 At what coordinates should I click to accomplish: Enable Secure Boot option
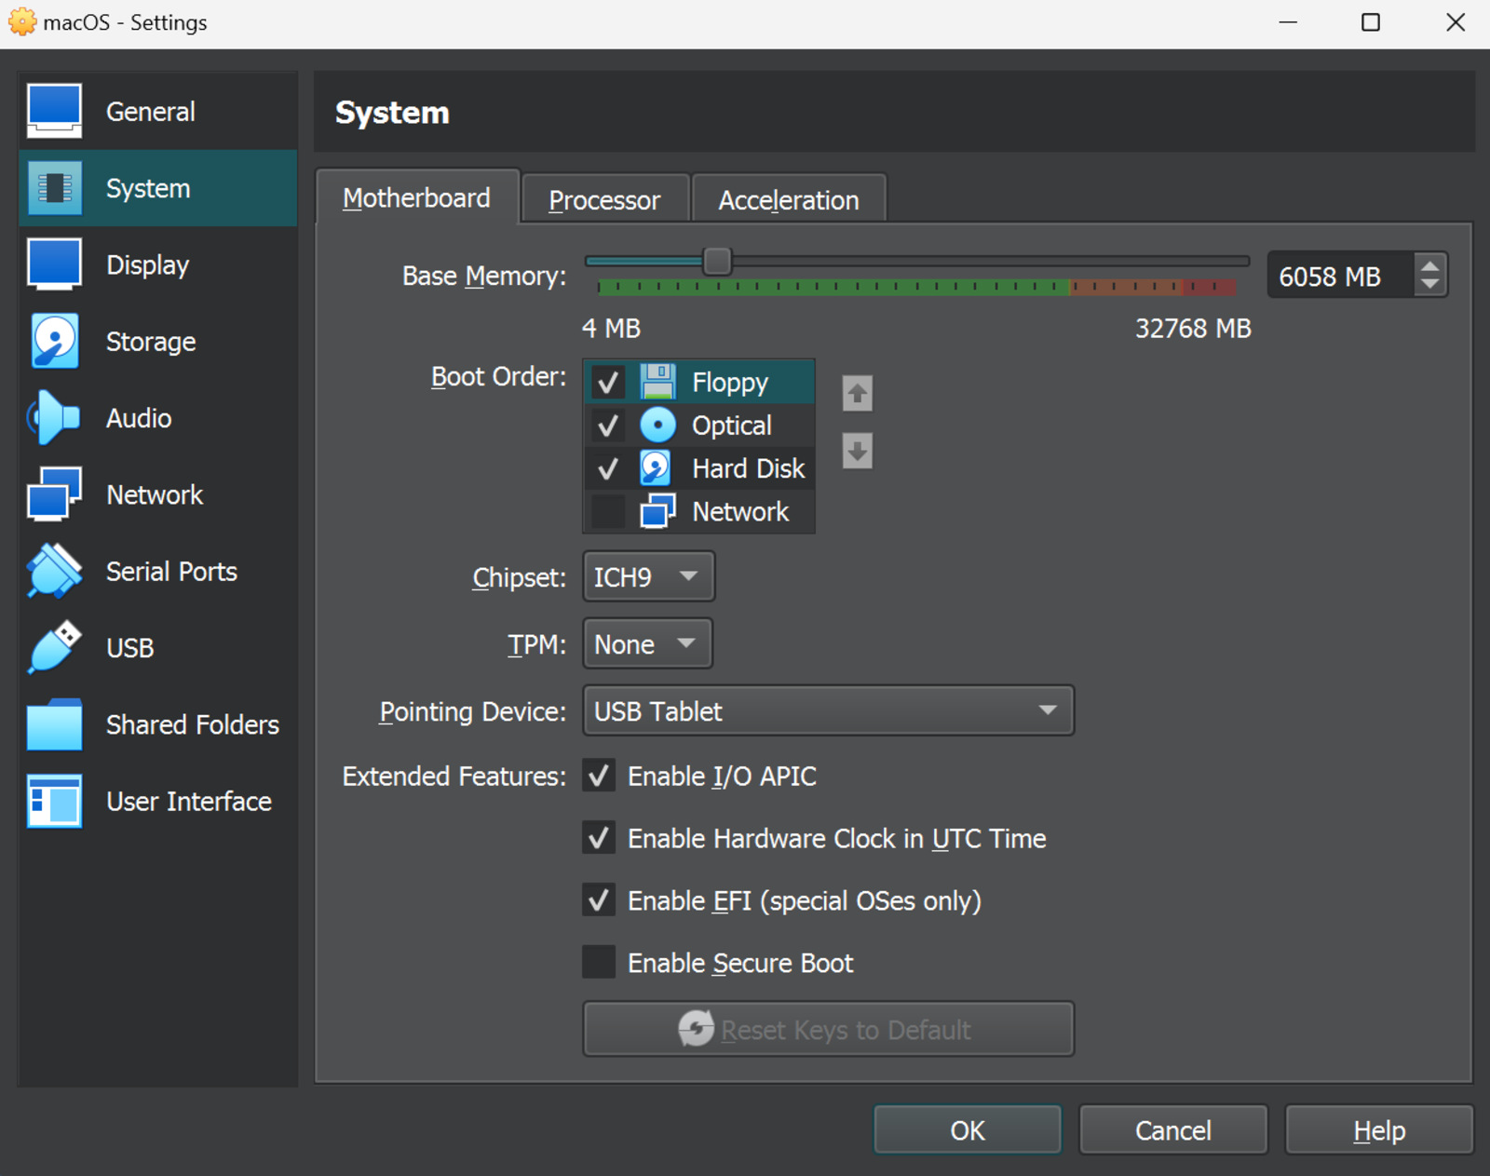point(599,962)
